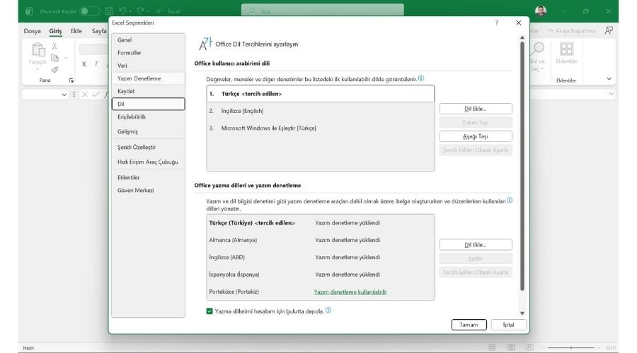Collapse the ribbon with the chevron arrow

coord(609,78)
